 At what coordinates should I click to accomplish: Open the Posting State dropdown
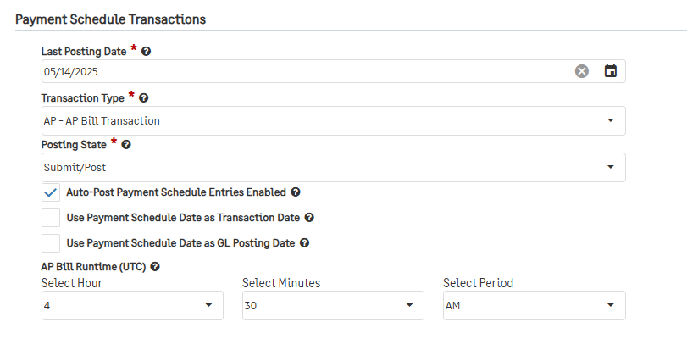tap(334, 167)
